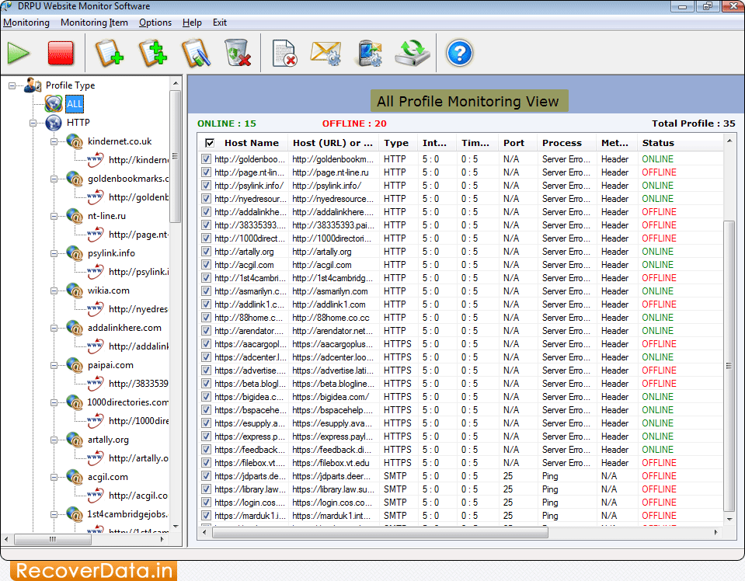
Task: Click the psylink.info site icon
Action: 75,253
